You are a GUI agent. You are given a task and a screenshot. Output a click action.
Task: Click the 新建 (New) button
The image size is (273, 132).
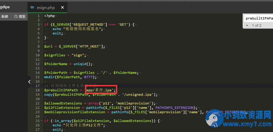tap(5, 17)
